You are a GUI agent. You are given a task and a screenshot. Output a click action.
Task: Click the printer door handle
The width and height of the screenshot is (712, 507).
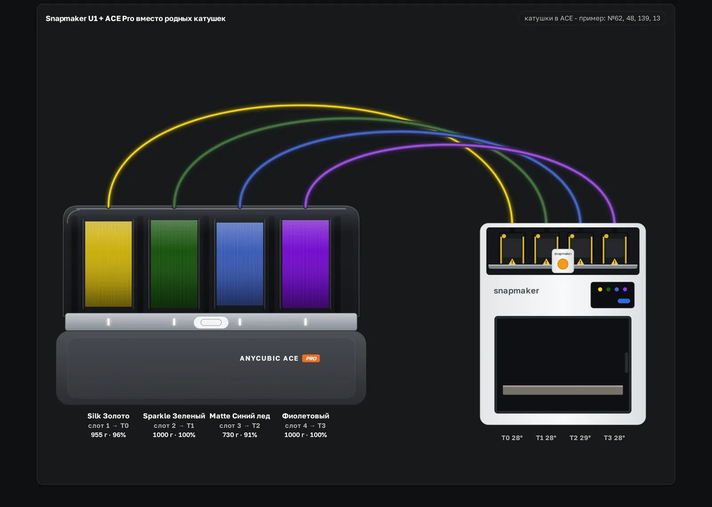coord(627,363)
